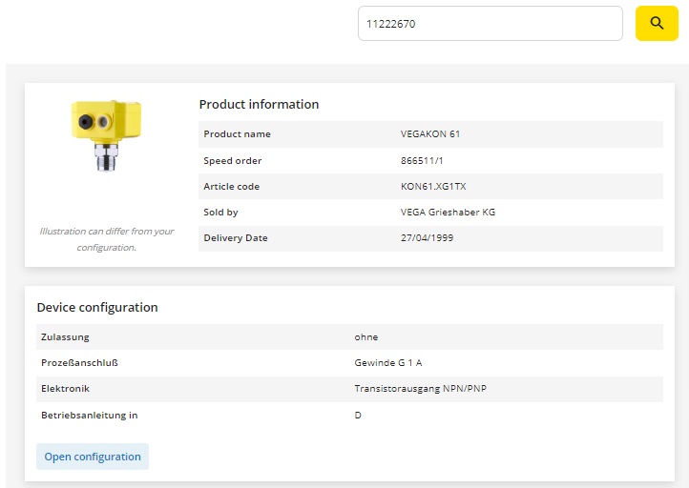
Task: Click the illustration disclaimer caption under the image
Action: (x=107, y=239)
